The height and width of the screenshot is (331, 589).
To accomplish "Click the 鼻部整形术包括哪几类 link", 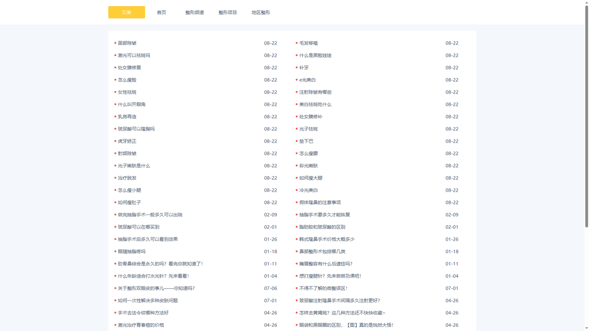I will click(322, 251).
